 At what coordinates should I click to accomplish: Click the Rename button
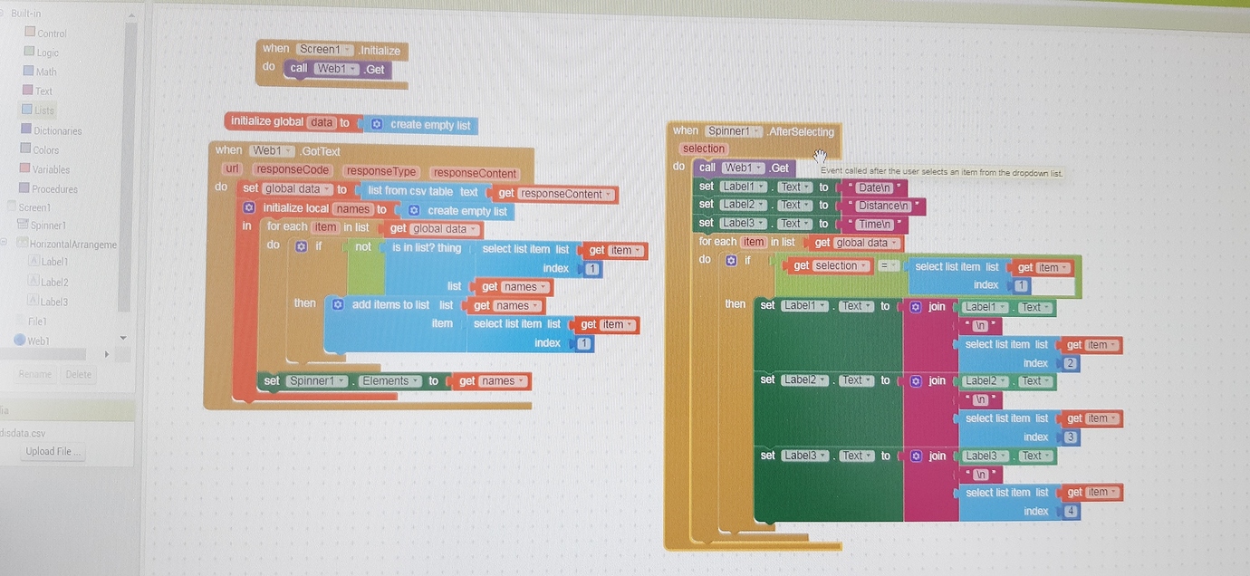click(34, 373)
